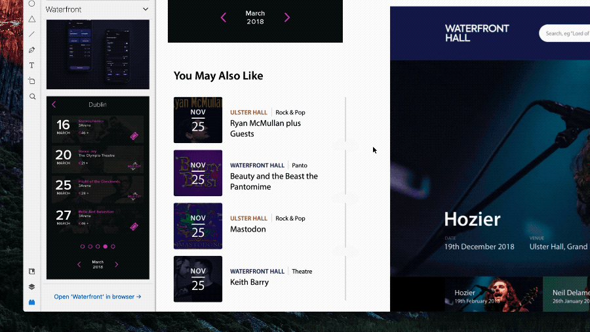This screenshot has height=332, width=590.
Task: Open the Assets panel icon
Action: 31,272
